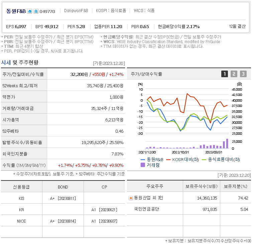This screenshot has width=253, height=244.
Task: Click the 74.42 ownership percentage
Action: click(x=243, y=198)
